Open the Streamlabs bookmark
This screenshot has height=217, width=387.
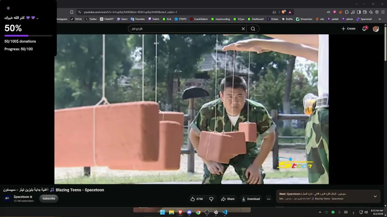[304, 19]
